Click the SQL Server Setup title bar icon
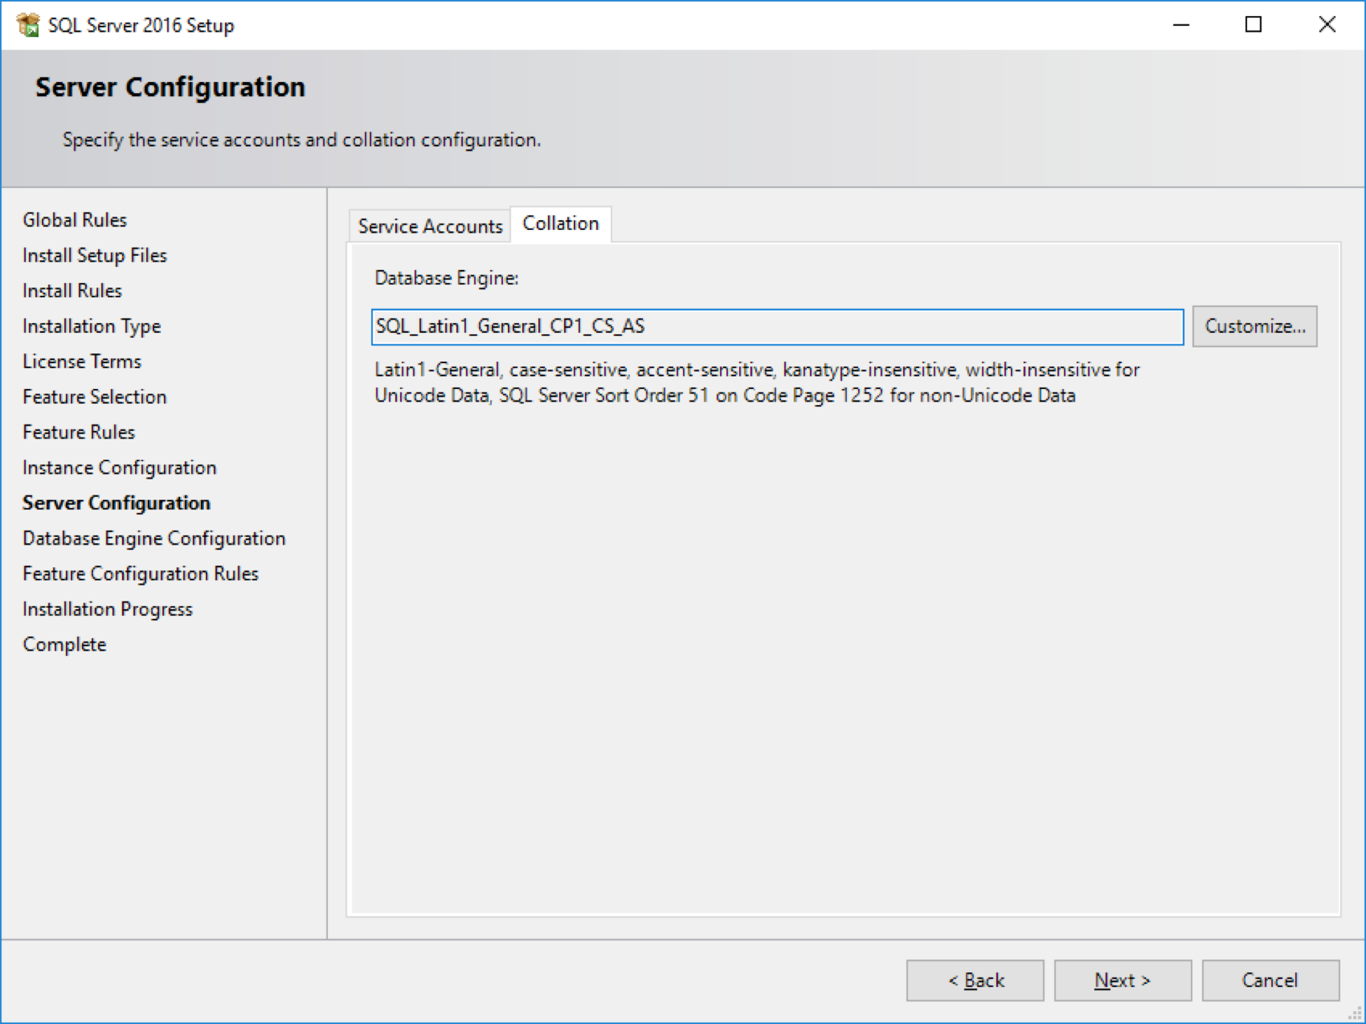 coord(28,25)
